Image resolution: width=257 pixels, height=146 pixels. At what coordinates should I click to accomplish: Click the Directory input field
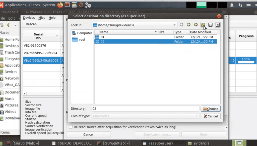click(x=145, y=109)
